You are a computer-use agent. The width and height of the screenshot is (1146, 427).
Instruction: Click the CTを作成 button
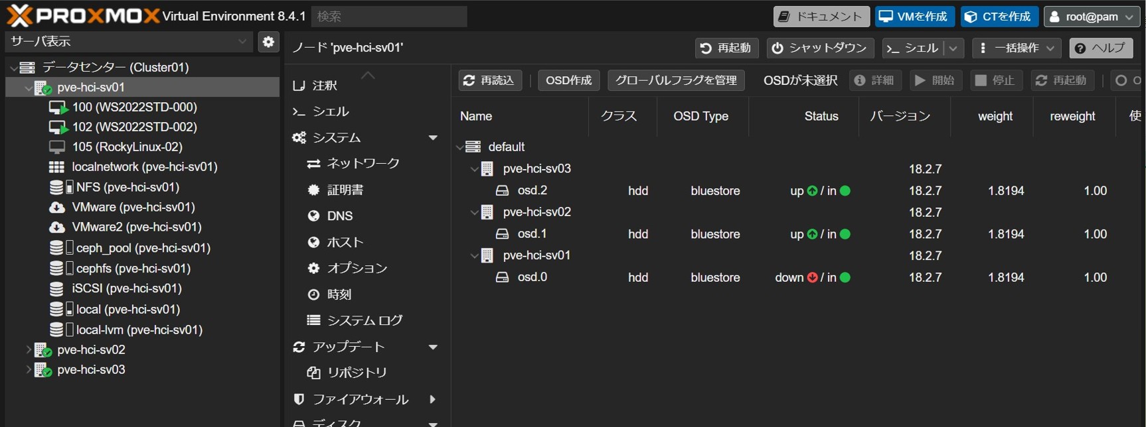point(999,17)
